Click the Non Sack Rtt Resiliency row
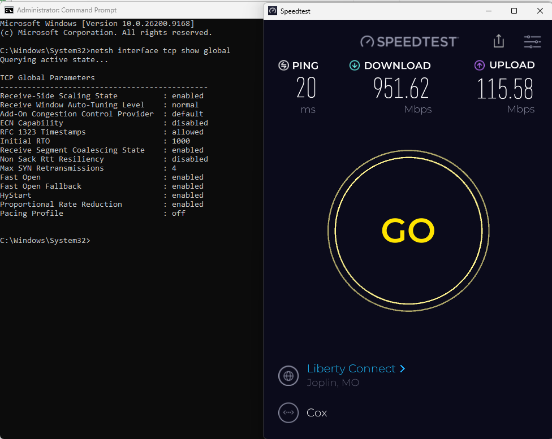 [x=104, y=159]
